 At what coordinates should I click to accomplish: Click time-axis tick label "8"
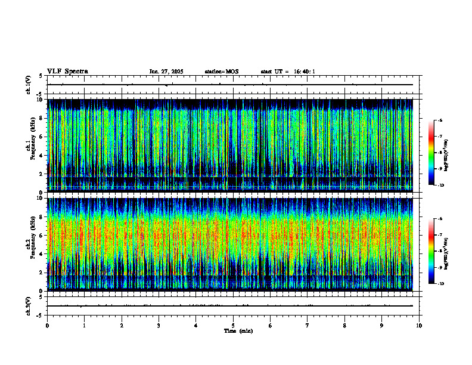point(344,326)
